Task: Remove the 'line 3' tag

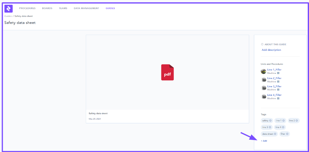Action: pyautogui.click(x=270, y=127)
